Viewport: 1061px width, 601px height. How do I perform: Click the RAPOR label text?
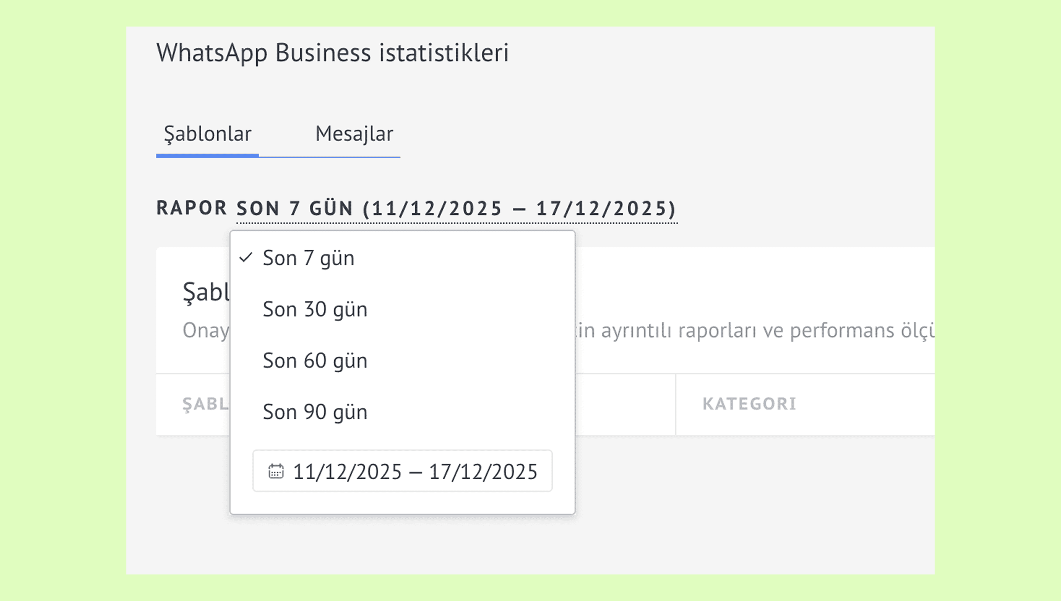pos(192,208)
